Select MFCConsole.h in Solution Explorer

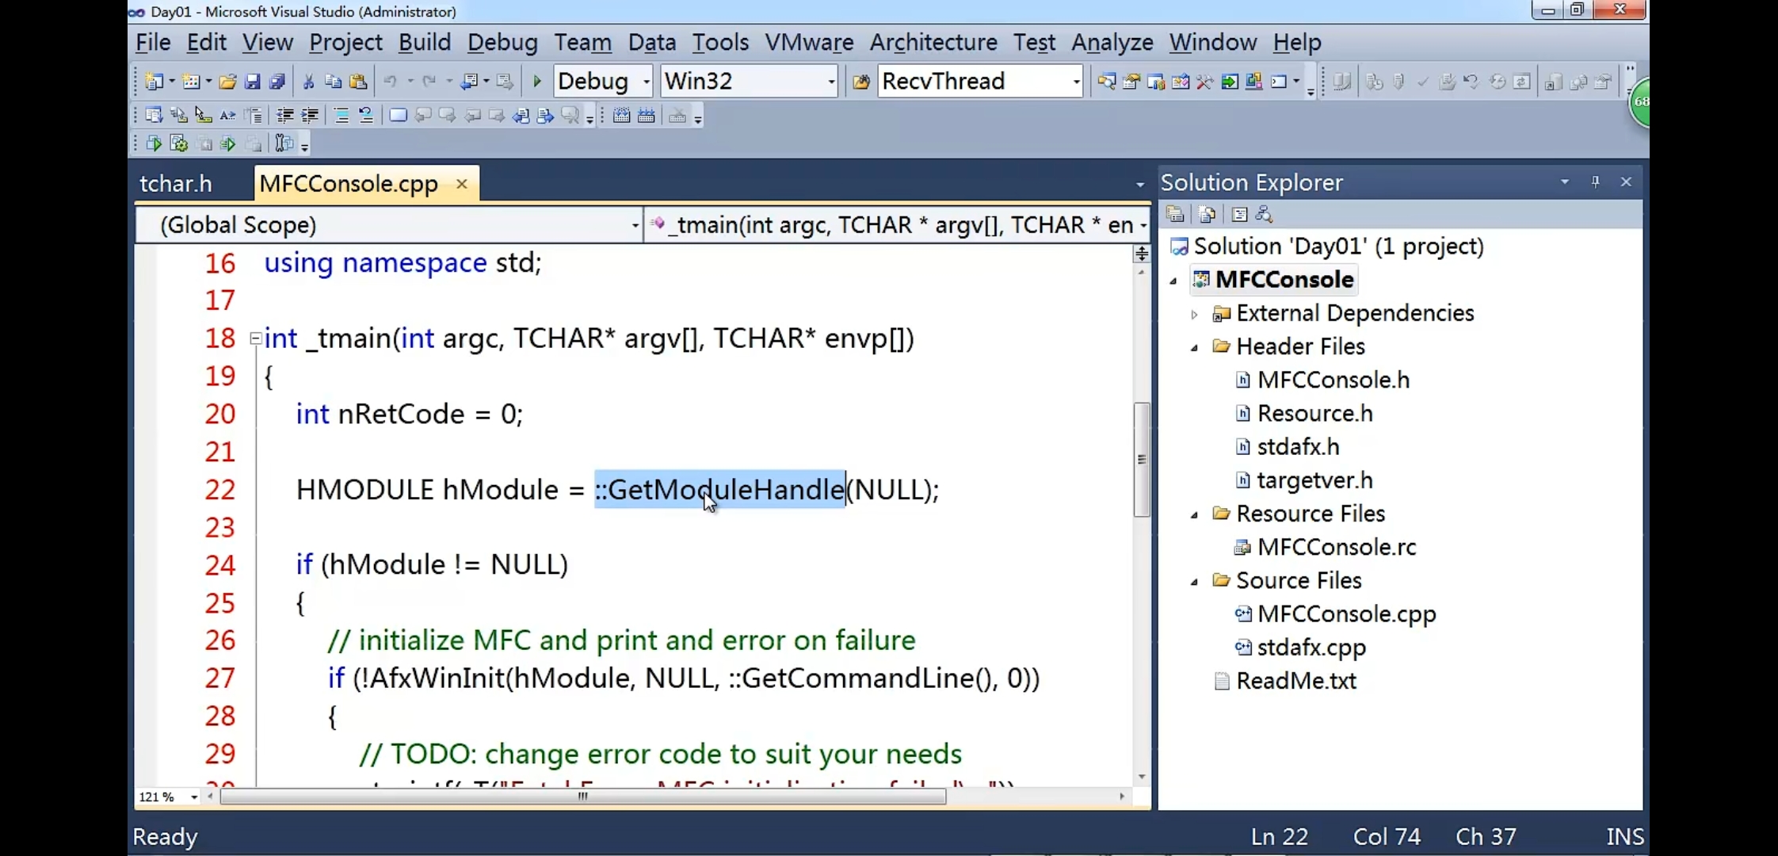click(x=1333, y=380)
